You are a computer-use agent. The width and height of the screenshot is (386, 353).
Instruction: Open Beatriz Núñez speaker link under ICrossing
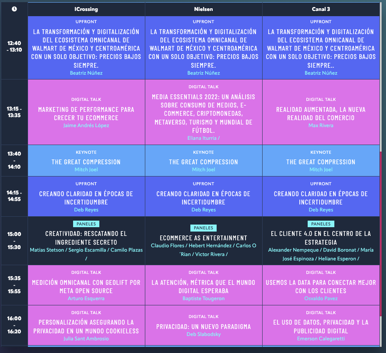coord(86,73)
